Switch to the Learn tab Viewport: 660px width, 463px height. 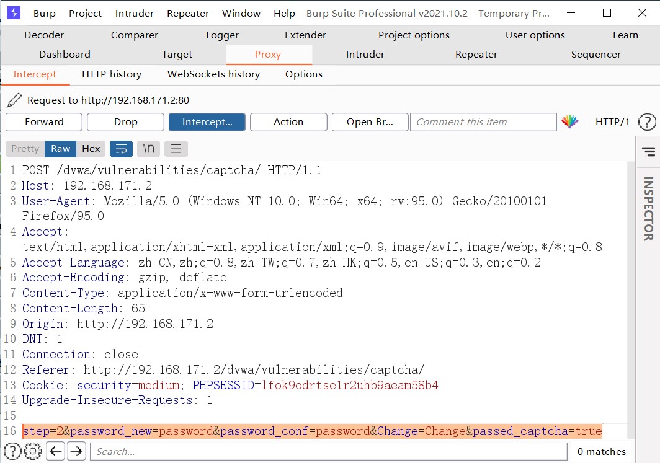click(x=625, y=35)
